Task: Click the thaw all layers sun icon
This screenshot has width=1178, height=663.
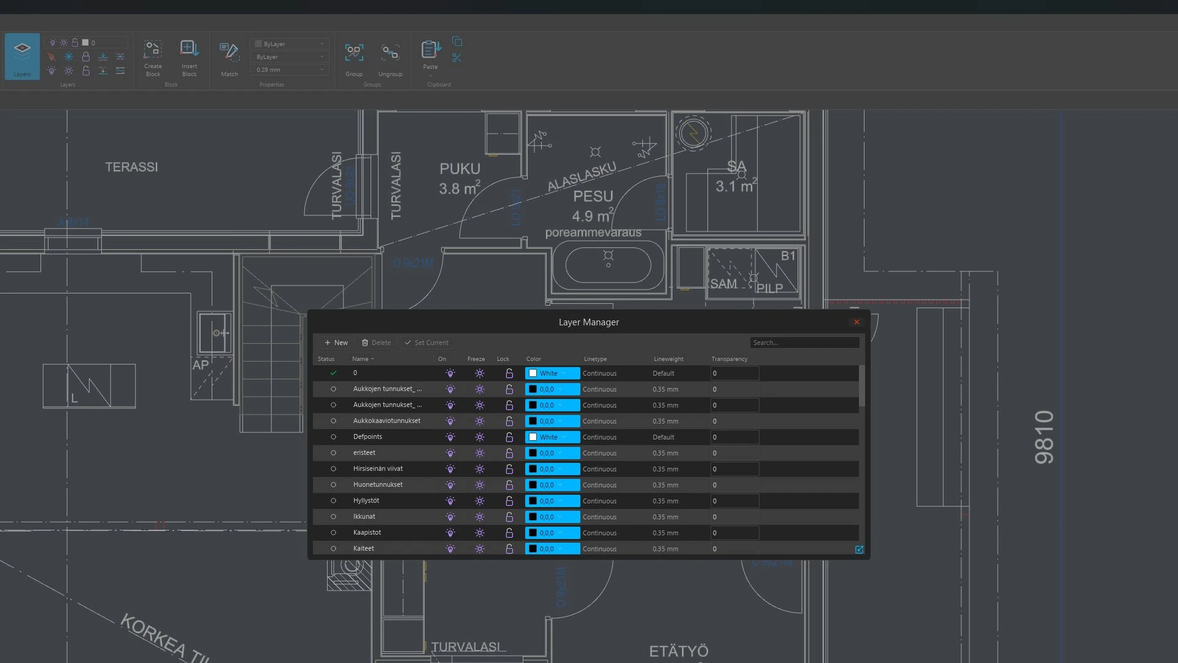Action: click(69, 71)
